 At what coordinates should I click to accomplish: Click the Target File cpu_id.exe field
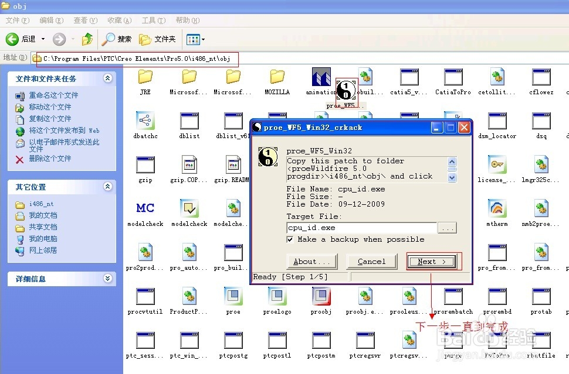coord(361,228)
